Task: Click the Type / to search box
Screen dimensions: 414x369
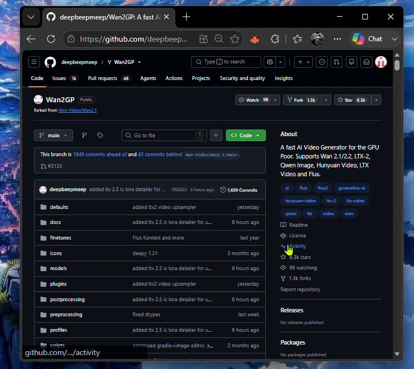Action: [226, 62]
